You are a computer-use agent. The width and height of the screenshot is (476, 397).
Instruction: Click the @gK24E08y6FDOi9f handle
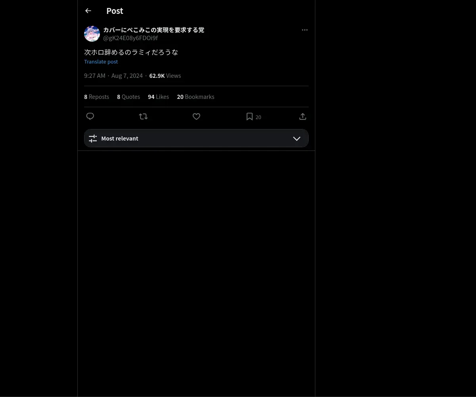coord(131,38)
